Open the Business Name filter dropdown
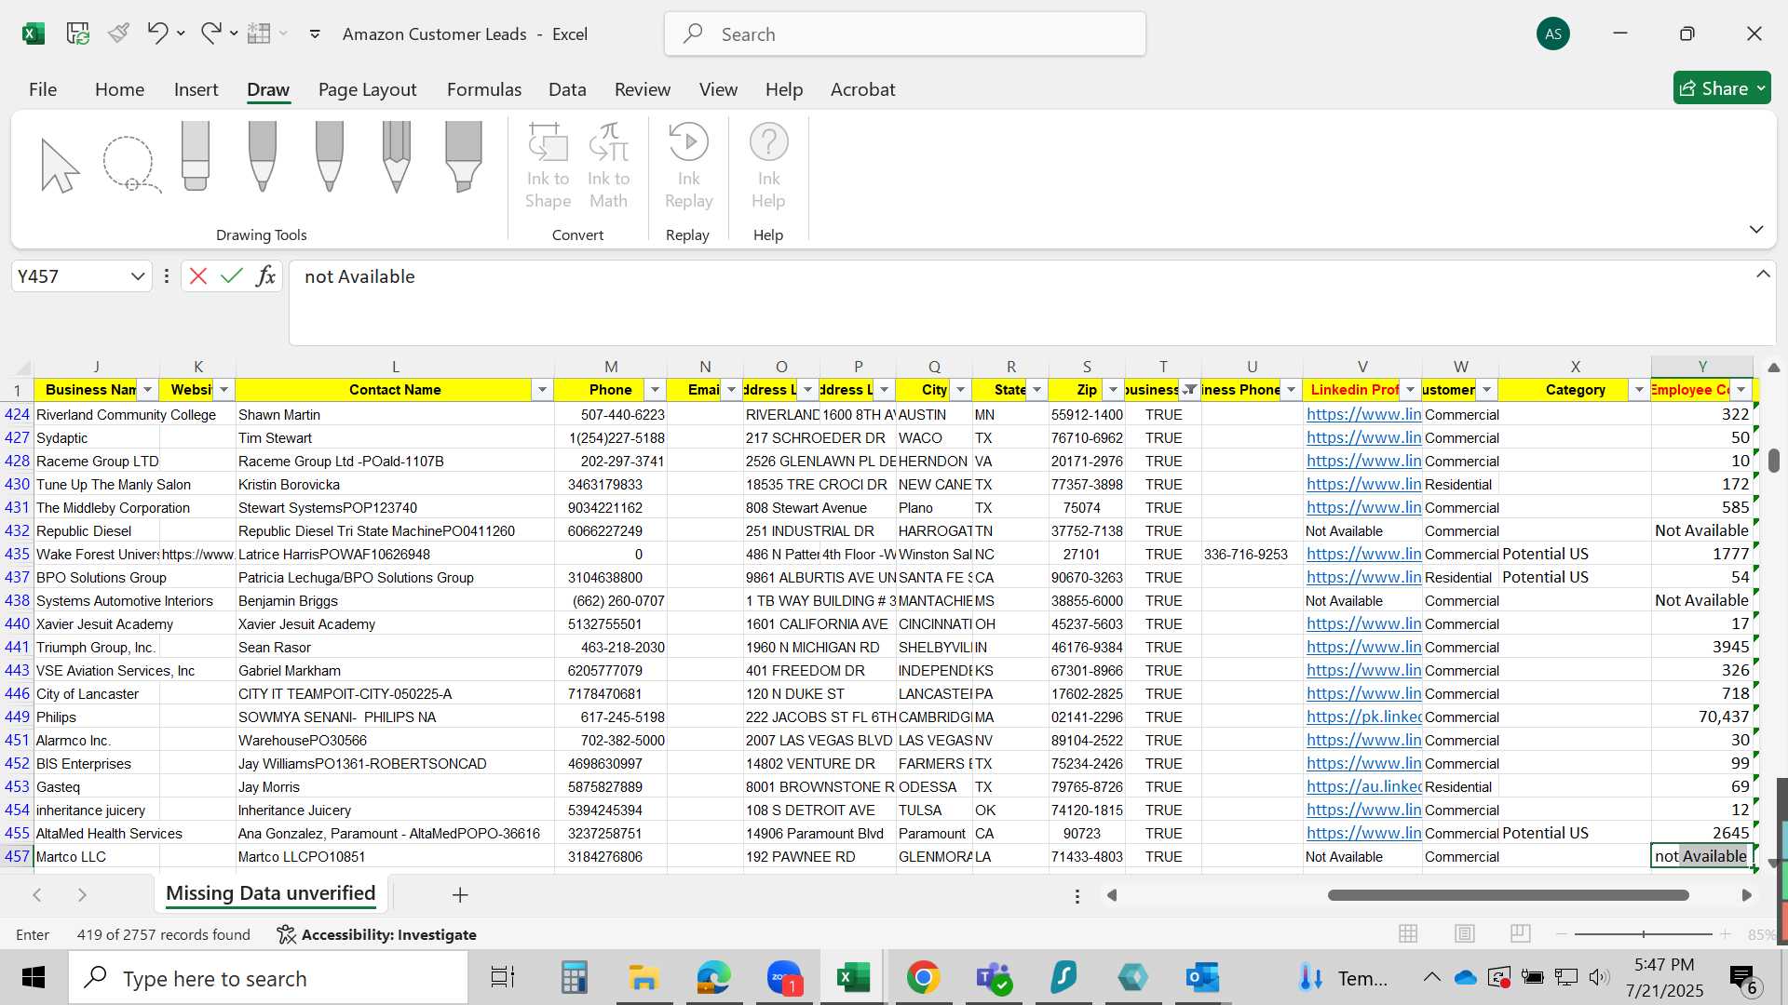 148,390
